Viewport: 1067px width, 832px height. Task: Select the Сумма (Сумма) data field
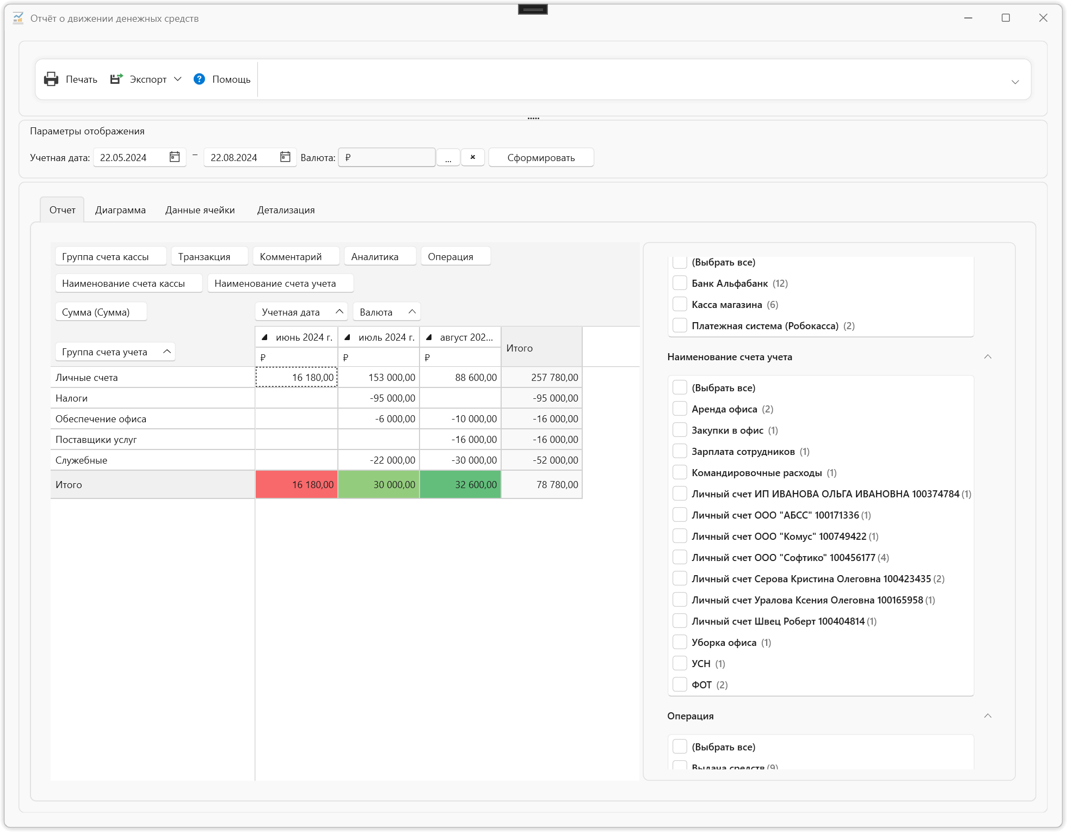[x=101, y=312]
